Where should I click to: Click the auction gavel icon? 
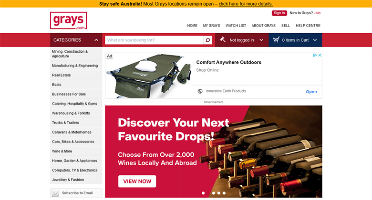[x=223, y=39]
